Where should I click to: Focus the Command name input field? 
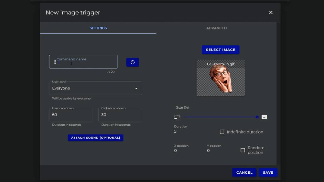[x=86, y=63]
